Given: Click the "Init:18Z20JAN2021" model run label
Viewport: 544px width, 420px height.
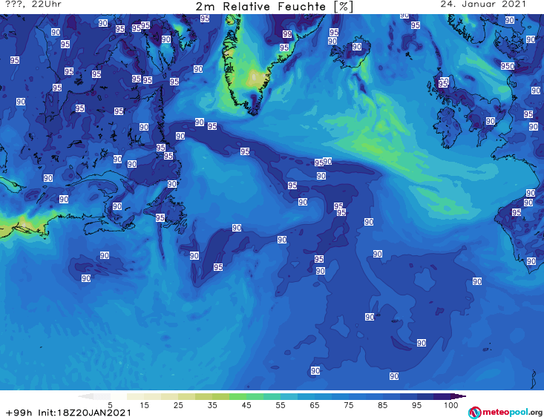Looking at the screenshot, I should point(85,413).
